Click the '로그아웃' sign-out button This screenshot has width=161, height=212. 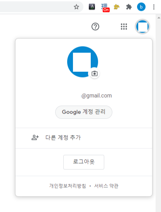tap(84, 162)
